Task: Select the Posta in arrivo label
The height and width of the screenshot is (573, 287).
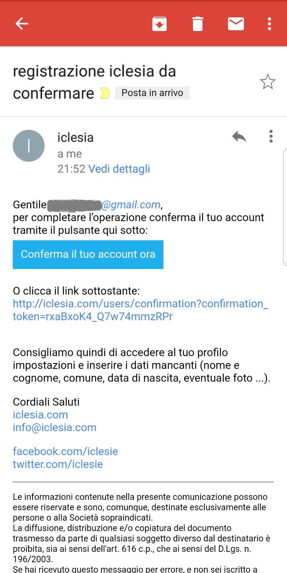Action: click(x=152, y=93)
